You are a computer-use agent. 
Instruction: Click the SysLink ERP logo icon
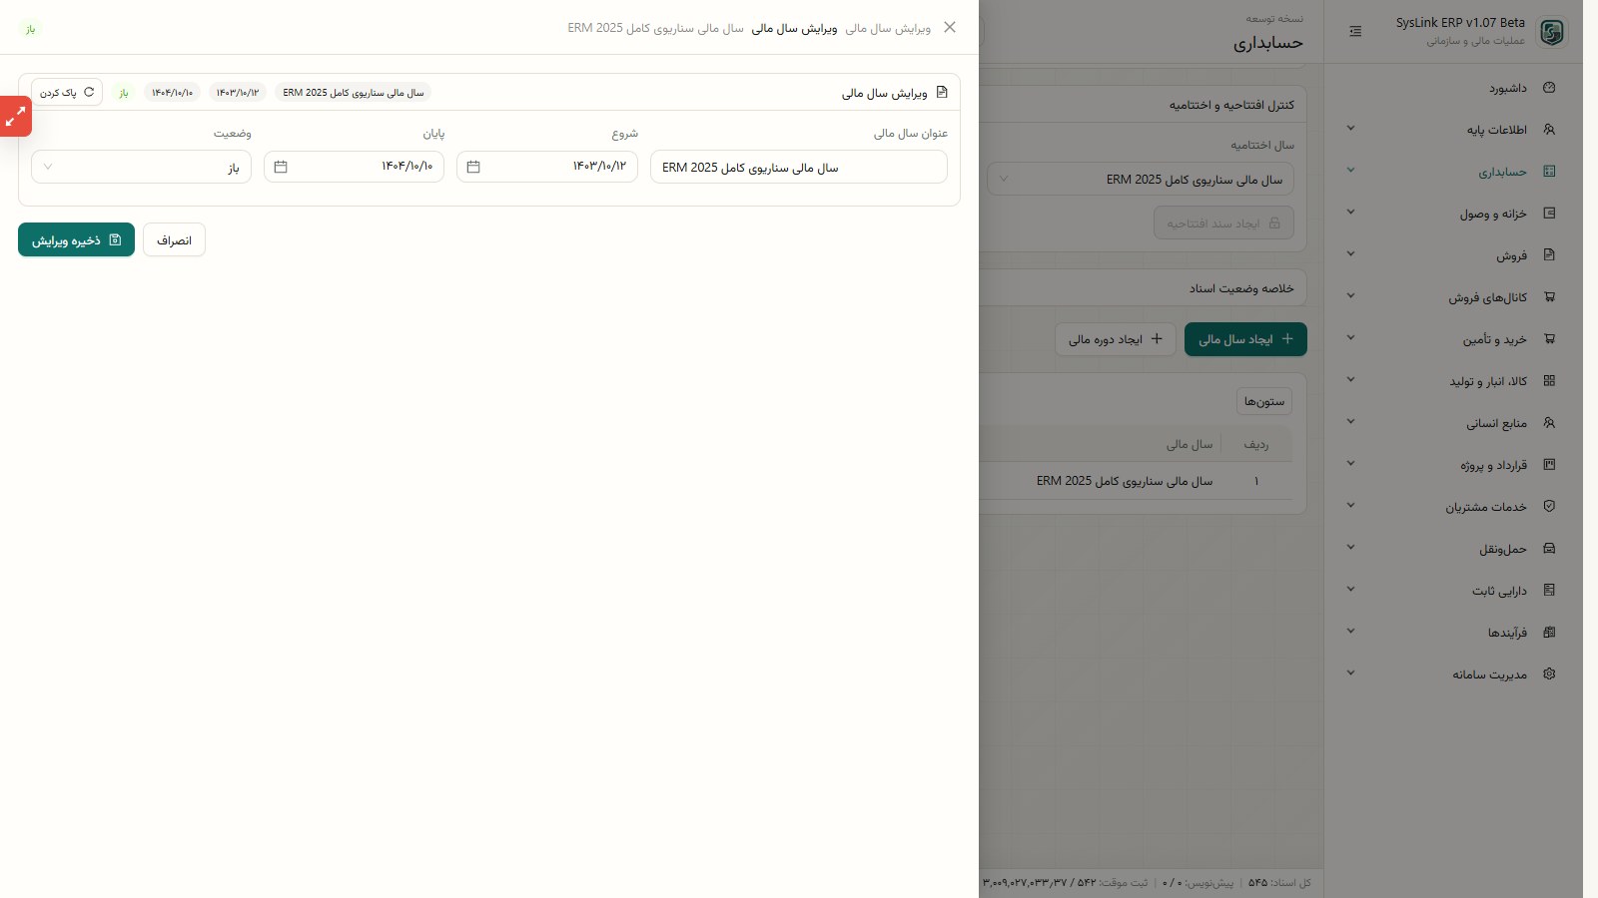1551,32
